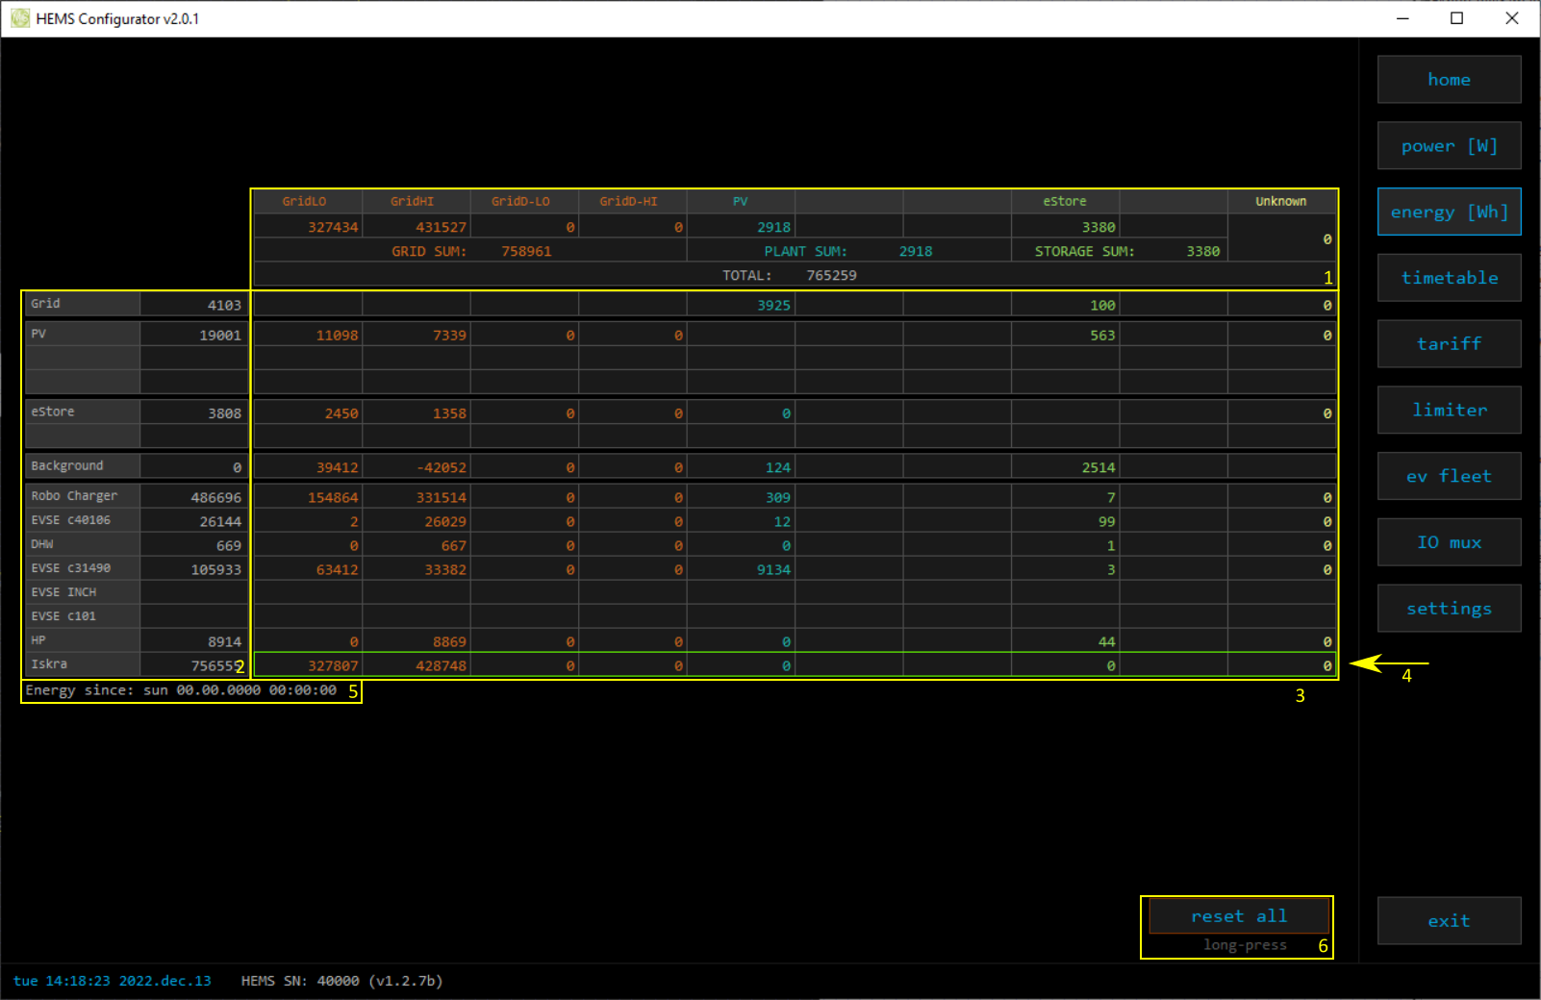
Task: Select the Background row label
Action: pyautogui.click(x=67, y=466)
